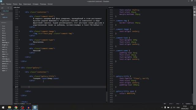Toggle the ВСТ insert mode indicator
Image resolution: width=196 pixels, height=110 pixels.
pos(165,104)
